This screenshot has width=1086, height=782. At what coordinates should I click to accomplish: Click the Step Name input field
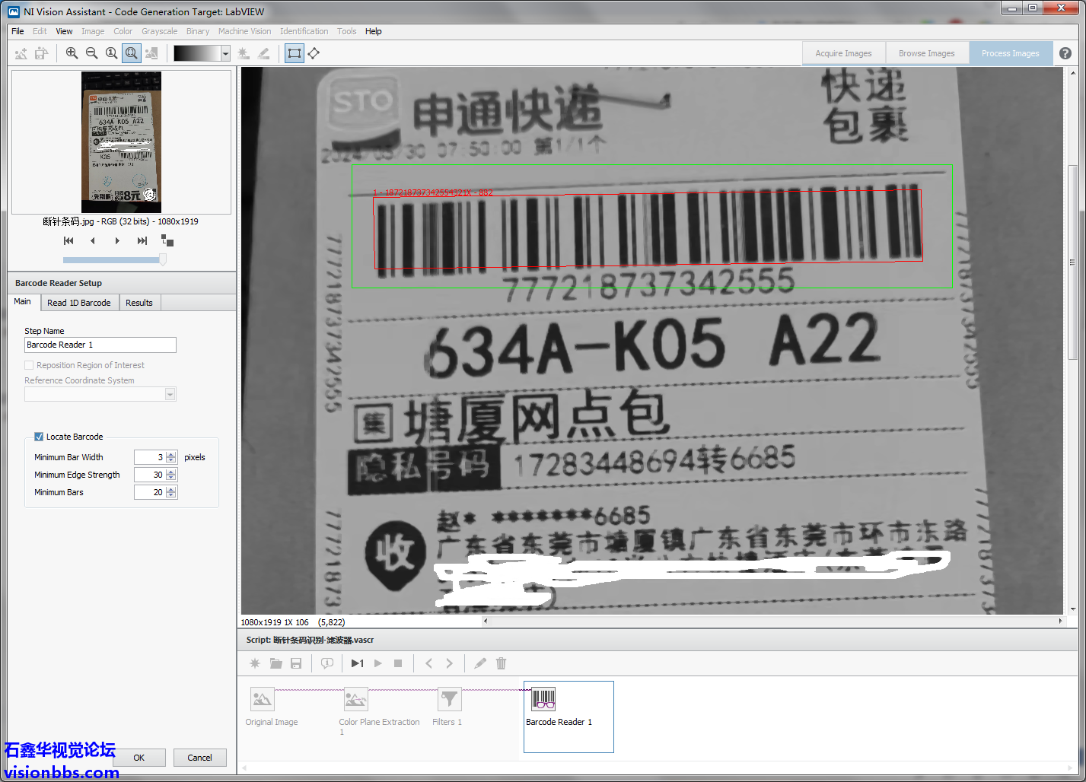[100, 345]
